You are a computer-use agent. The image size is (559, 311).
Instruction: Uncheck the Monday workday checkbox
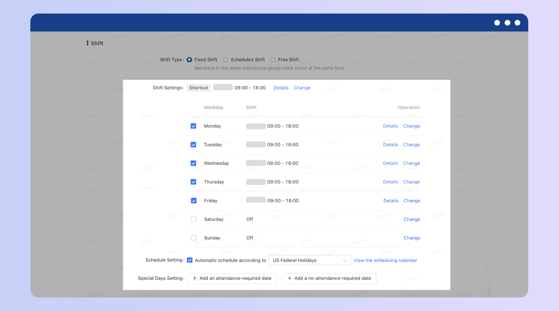point(193,126)
